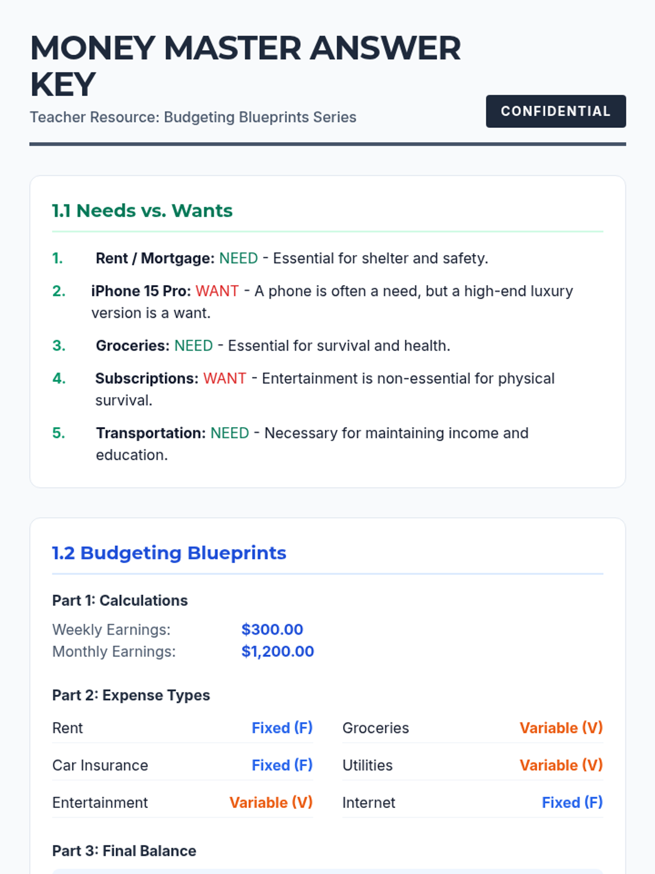655x874 pixels.
Task: Select the $1,200.00 monthly earnings value
Action: (278, 652)
